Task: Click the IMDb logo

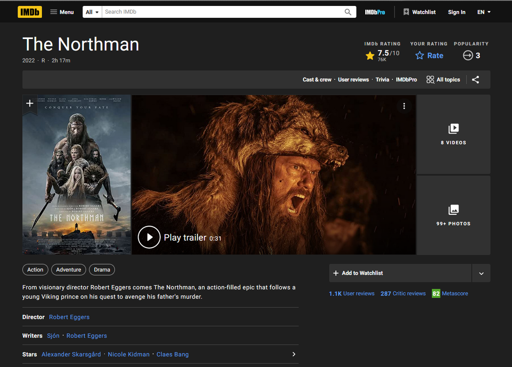Action: [30, 12]
